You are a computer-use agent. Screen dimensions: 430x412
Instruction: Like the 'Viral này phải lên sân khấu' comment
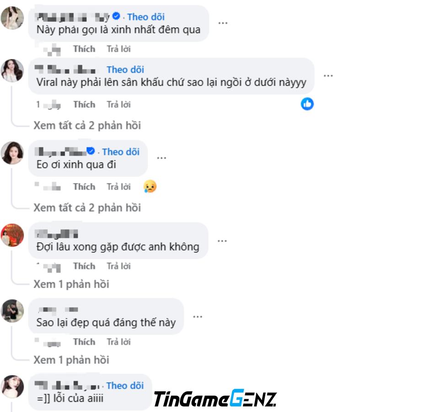(x=84, y=104)
